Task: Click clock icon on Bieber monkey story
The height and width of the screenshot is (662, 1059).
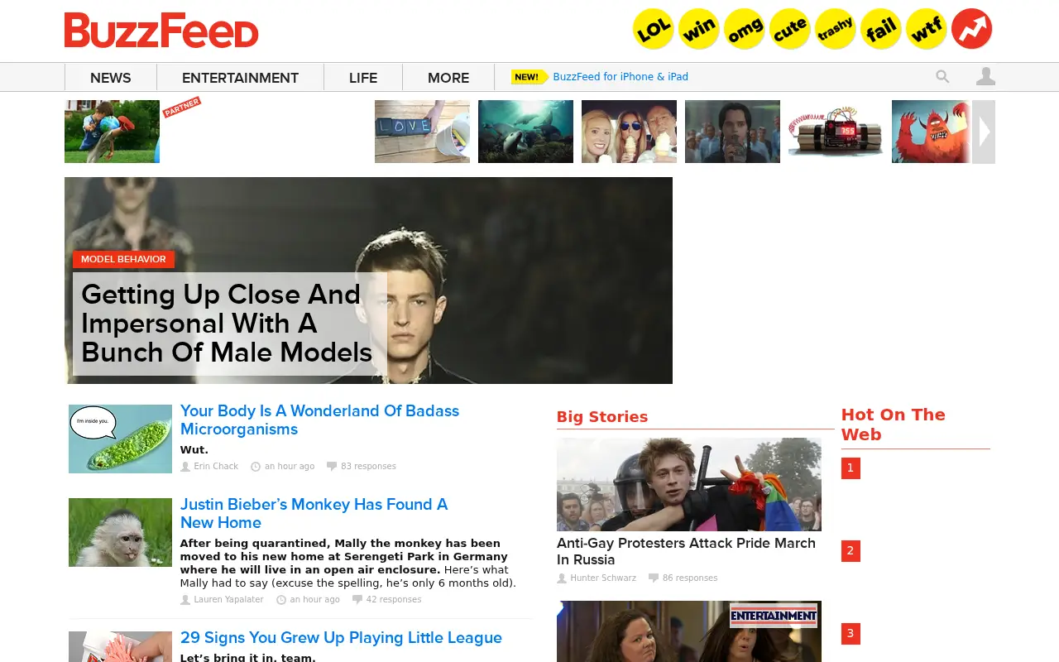Action: (x=281, y=600)
